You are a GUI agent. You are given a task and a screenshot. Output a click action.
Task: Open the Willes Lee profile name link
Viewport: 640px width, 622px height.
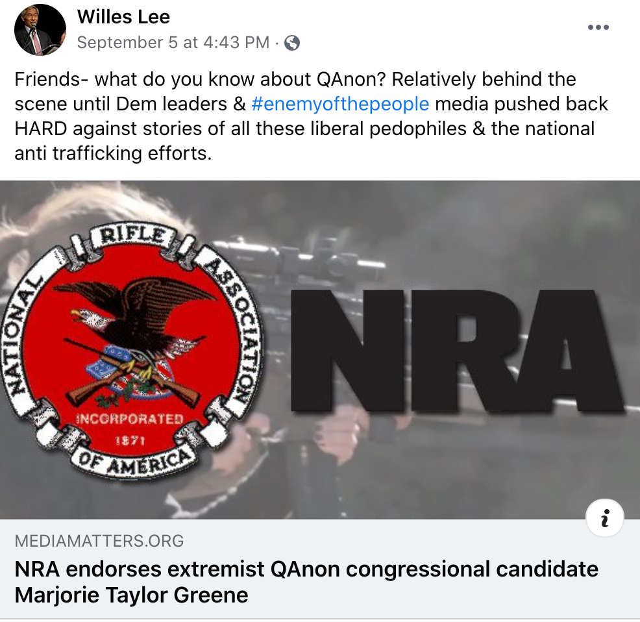(123, 17)
